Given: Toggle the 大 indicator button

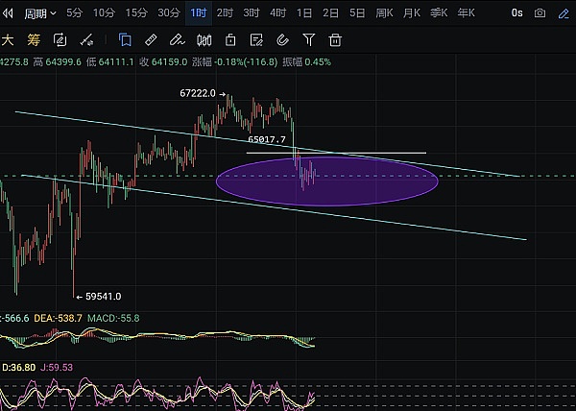Looking at the screenshot, I should click(8, 40).
